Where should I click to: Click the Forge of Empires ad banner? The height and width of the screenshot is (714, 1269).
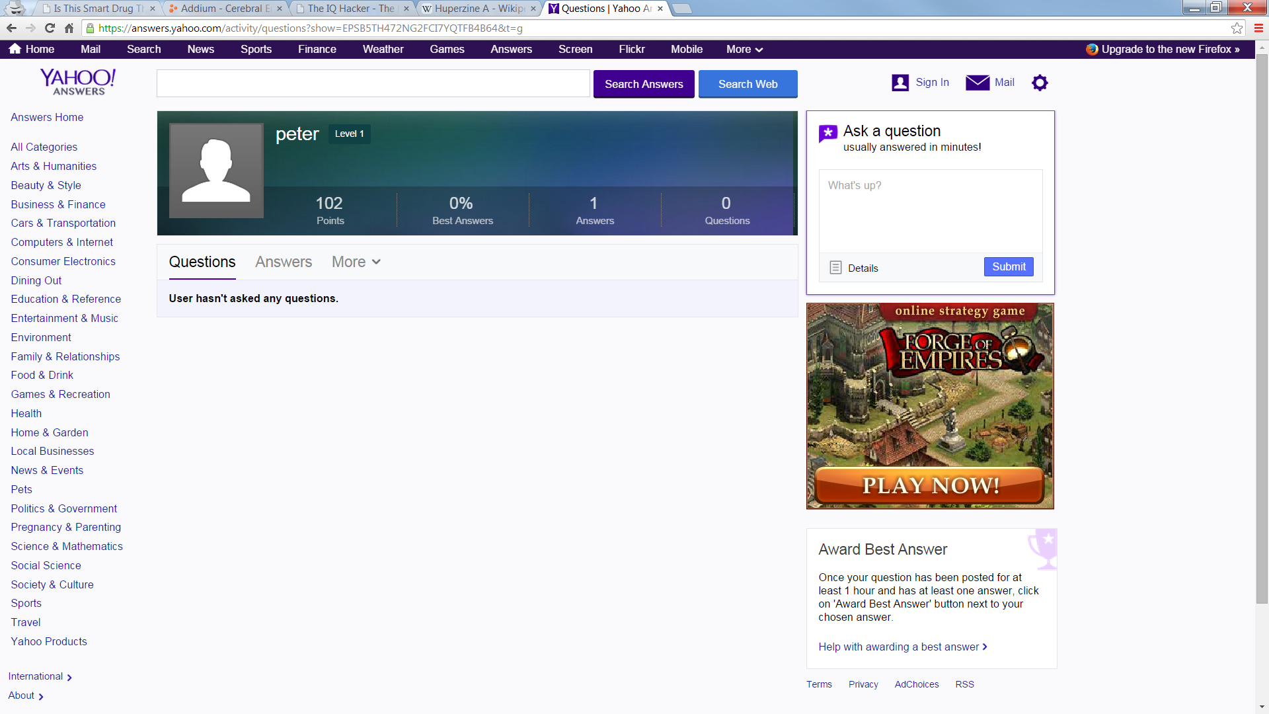point(930,406)
